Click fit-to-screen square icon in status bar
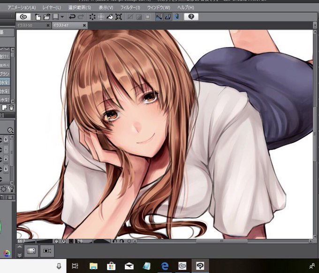The width and height of the screenshot is (319, 273). pyautogui.click(x=71, y=241)
